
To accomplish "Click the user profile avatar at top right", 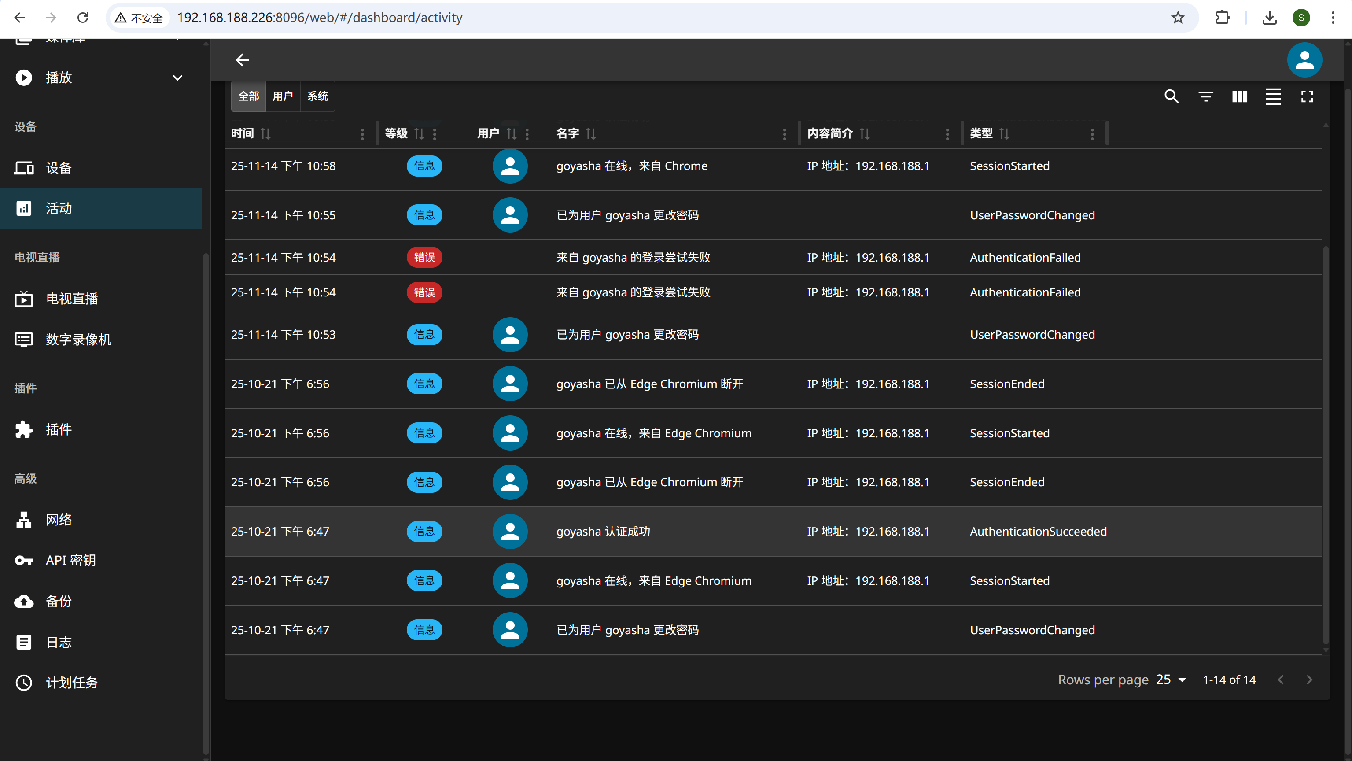I will coord(1304,60).
